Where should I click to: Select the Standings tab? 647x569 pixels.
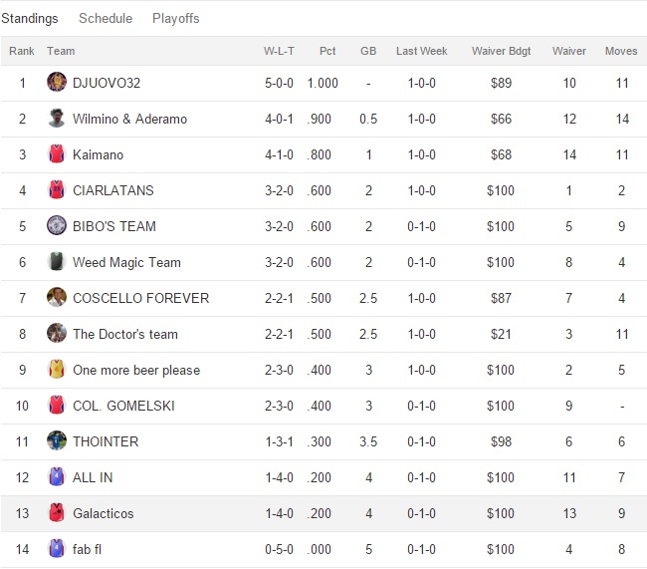click(x=30, y=19)
